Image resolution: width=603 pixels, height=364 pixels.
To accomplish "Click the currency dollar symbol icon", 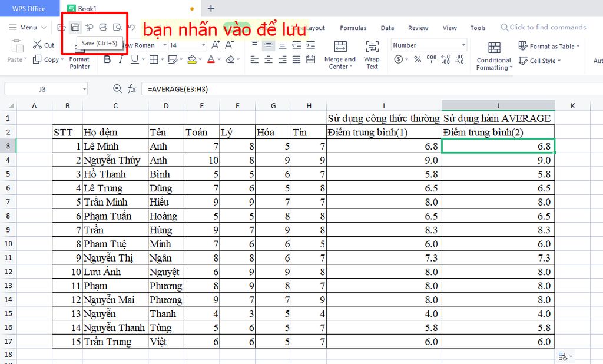I will [x=399, y=59].
